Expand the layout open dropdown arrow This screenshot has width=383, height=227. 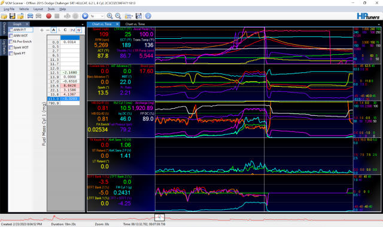(x=132, y=16)
